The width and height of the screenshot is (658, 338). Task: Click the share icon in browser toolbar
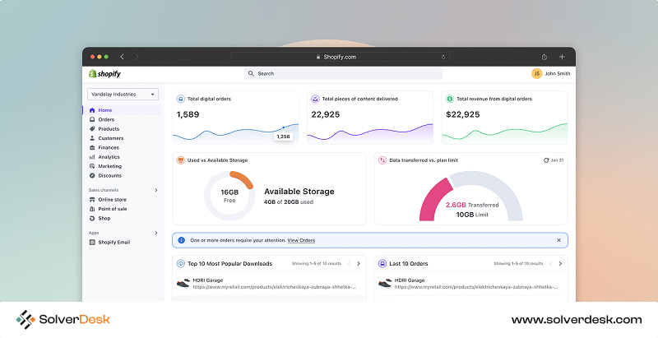coord(544,57)
